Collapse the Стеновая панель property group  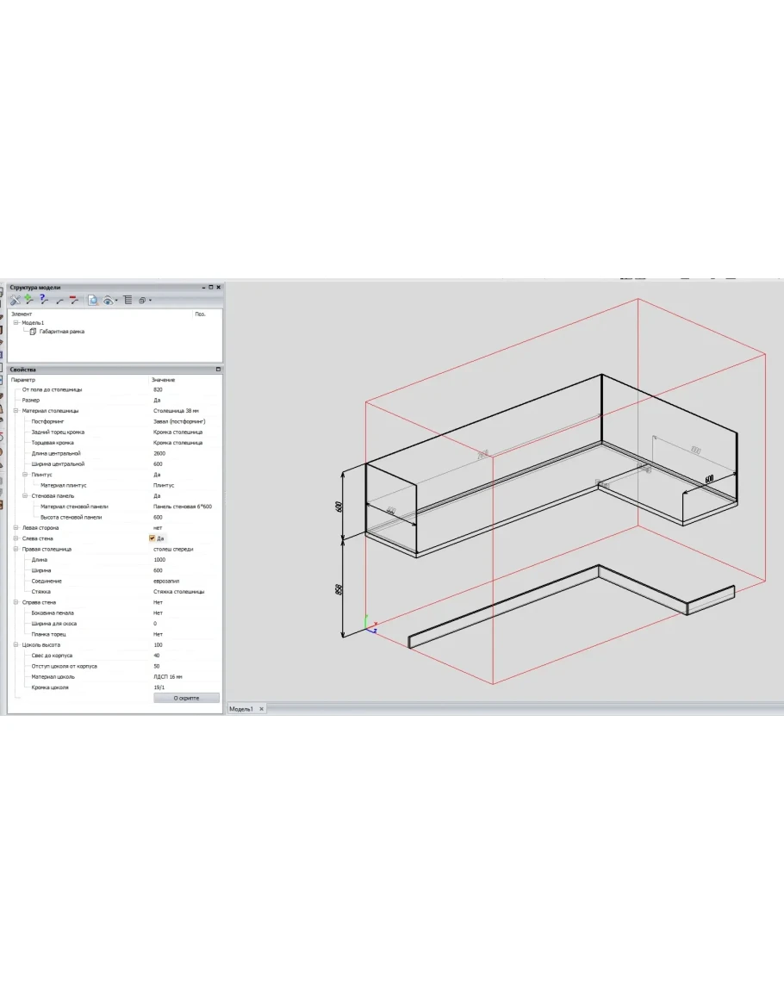pyautogui.click(x=25, y=496)
